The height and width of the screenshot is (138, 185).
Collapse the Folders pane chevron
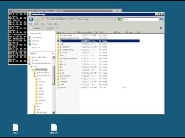coord(53,53)
